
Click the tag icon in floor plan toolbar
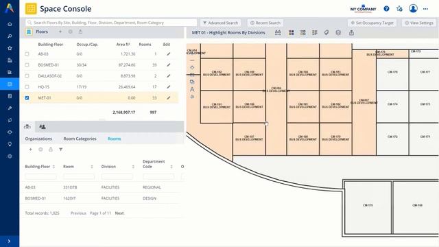(327, 33)
